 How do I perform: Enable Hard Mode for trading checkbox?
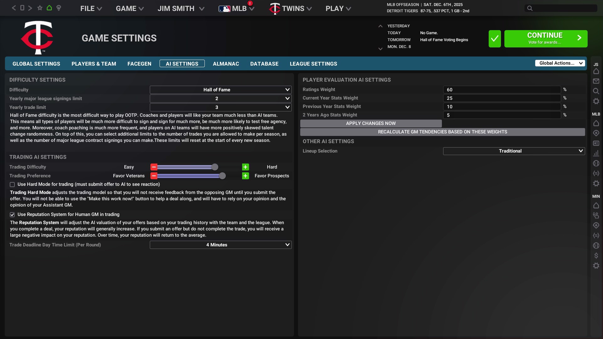pos(12,185)
